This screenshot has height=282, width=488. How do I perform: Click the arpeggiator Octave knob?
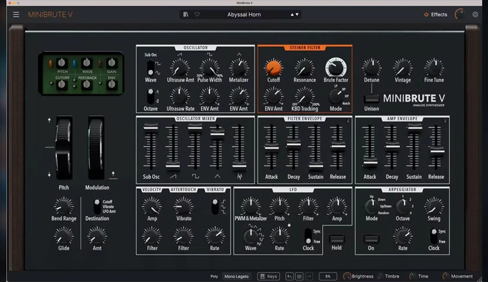click(402, 206)
